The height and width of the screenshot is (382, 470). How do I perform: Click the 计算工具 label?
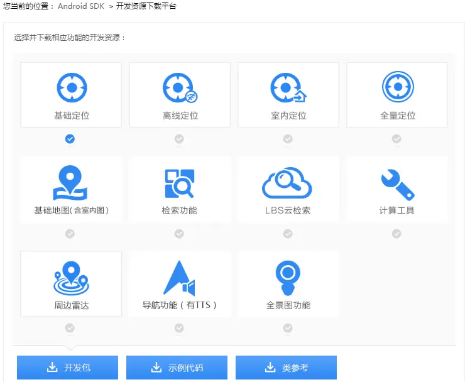tap(397, 210)
